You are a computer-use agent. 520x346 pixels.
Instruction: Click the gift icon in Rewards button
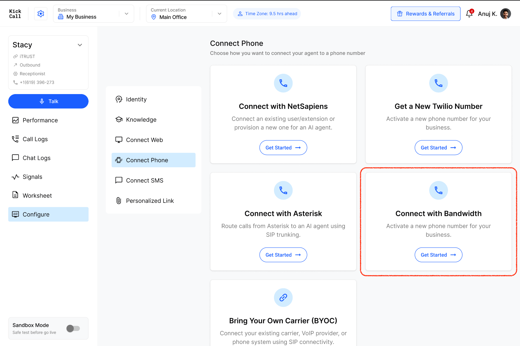coord(400,14)
